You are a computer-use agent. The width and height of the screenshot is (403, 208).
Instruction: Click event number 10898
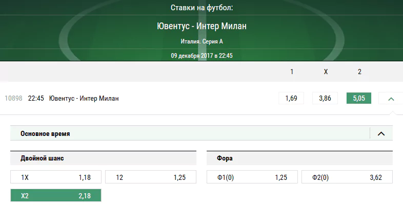pos(13,98)
